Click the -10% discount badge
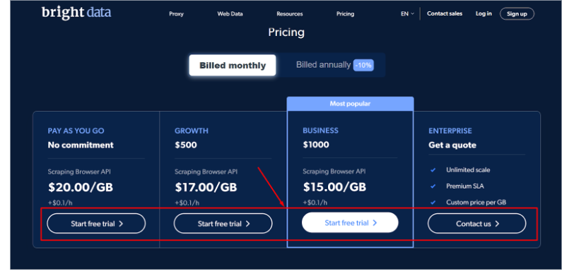This screenshot has width=574, height=276. point(363,66)
